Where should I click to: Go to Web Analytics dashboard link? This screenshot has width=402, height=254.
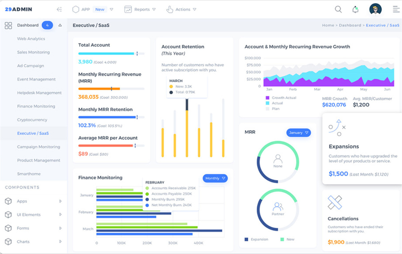(x=31, y=39)
